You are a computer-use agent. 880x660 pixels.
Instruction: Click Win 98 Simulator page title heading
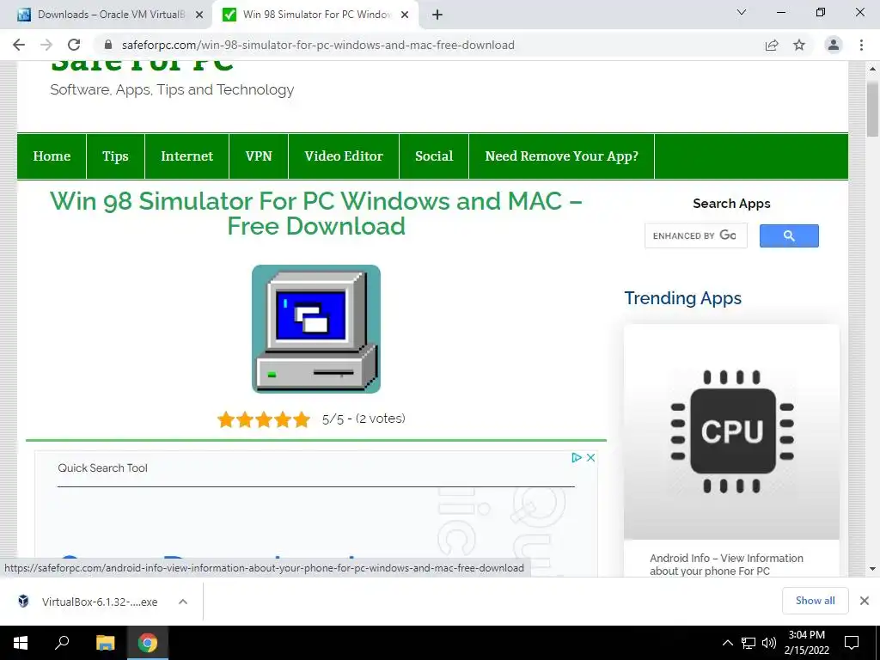pos(316,213)
